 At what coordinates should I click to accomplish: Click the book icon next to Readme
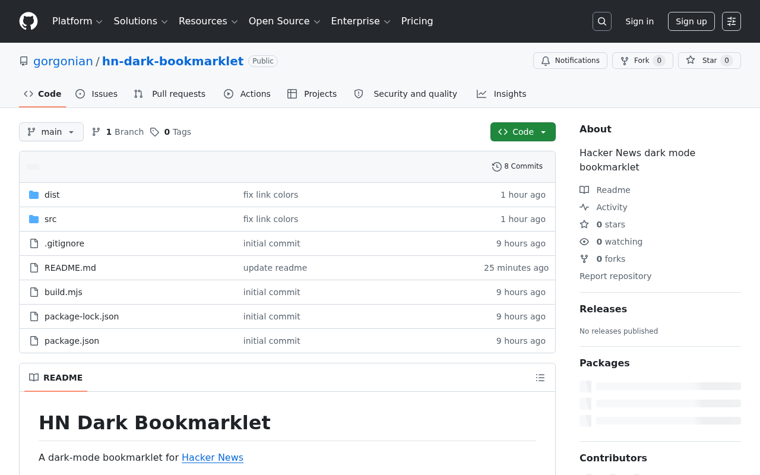(x=584, y=190)
